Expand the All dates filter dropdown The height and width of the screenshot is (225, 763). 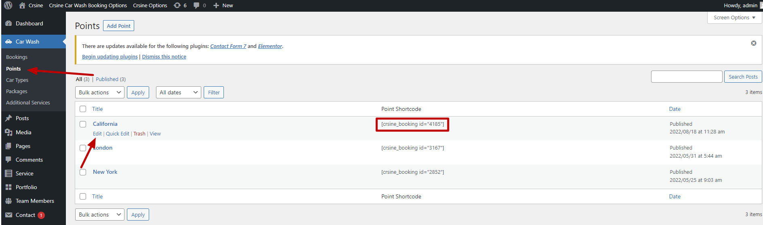pos(179,92)
